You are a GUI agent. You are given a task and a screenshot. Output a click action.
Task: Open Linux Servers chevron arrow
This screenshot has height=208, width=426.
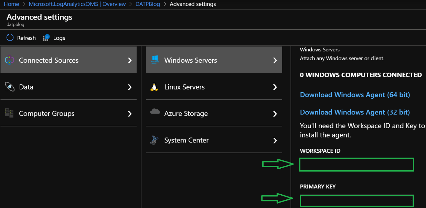(275, 87)
